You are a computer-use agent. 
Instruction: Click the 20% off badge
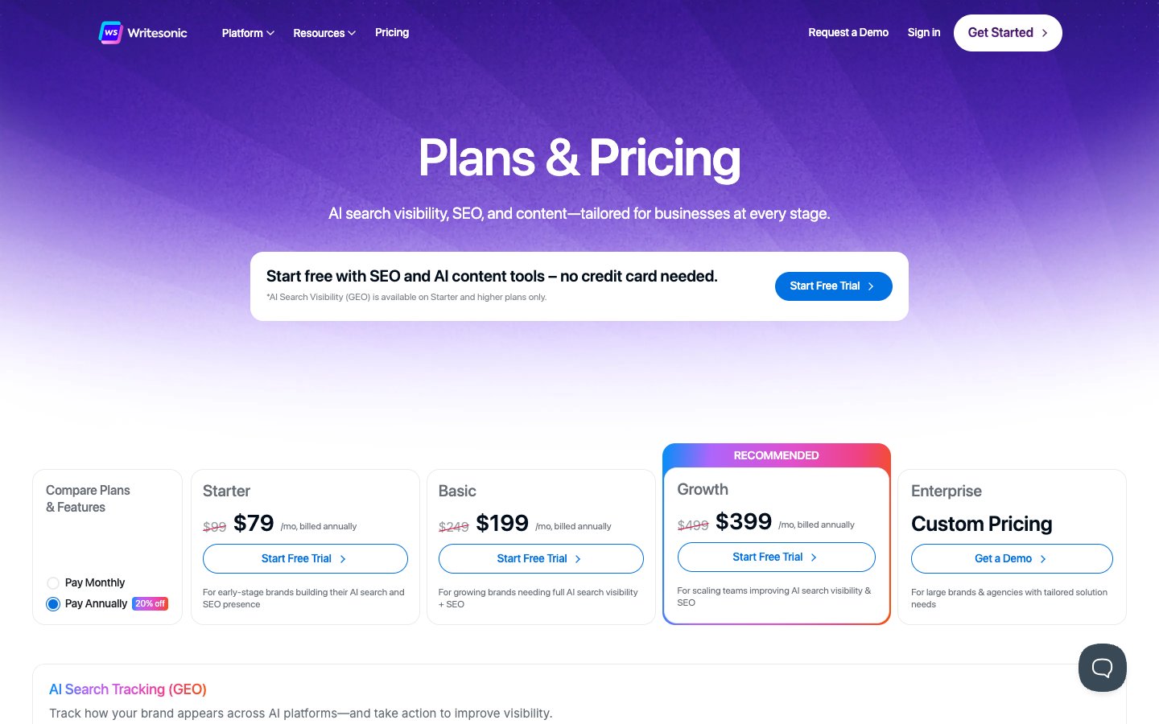(x=150, y=603)
